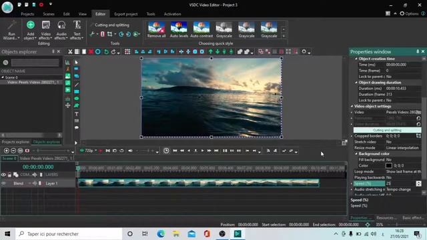Click the undo arrow icon
Screen dimensions: 427x240
point(107,52)
